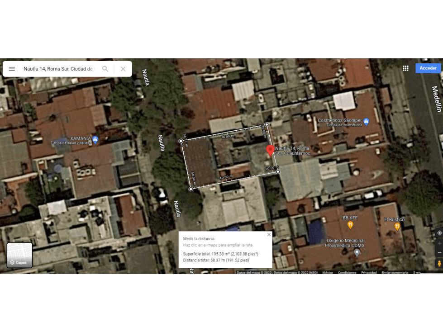The width and height of the screenshot is (443, 332).
Task: Click the Enviar comentario footer link
Action: [395, 272]
